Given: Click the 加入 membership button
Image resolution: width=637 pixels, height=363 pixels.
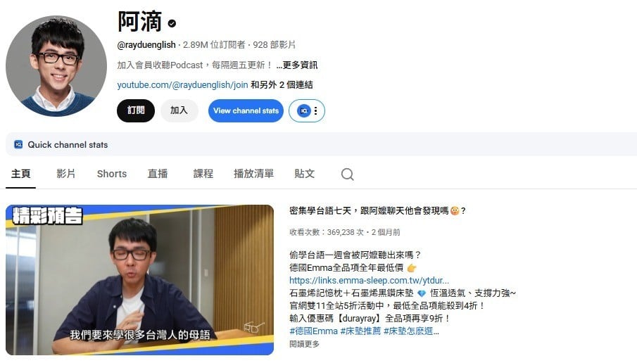Looking at the screenshot, I should (179, 110).
